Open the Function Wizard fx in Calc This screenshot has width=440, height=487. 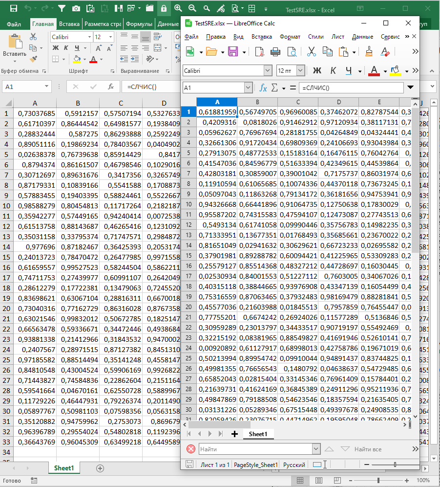[263, 88]
